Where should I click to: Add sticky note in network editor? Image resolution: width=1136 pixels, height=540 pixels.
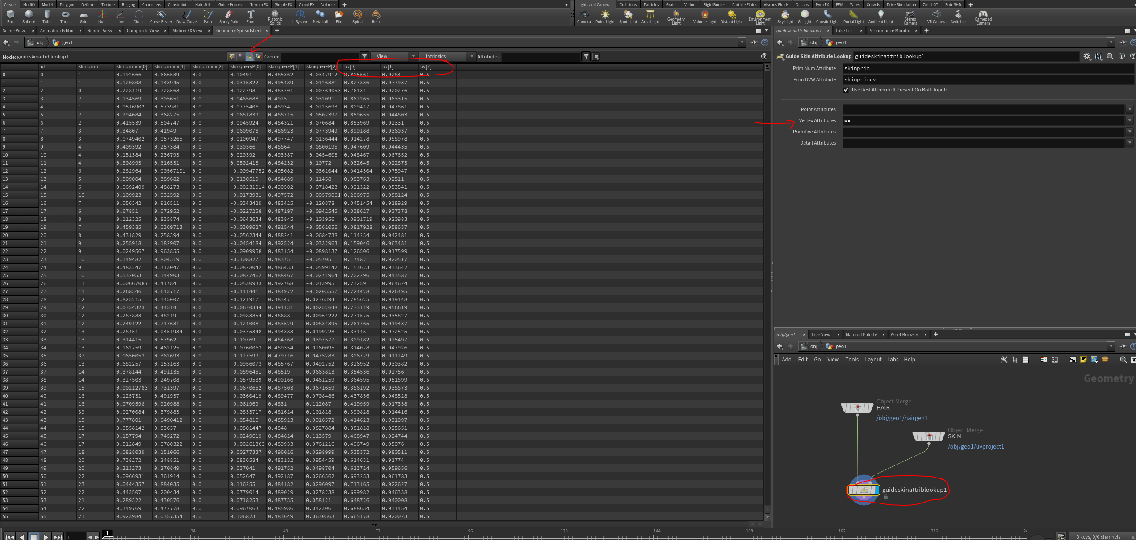1083,360
